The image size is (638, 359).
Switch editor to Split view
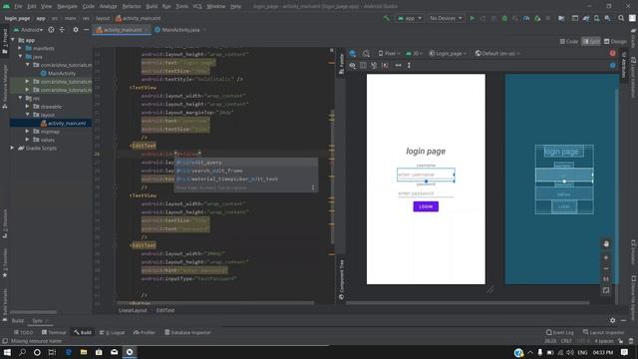(x=591, y=42)
